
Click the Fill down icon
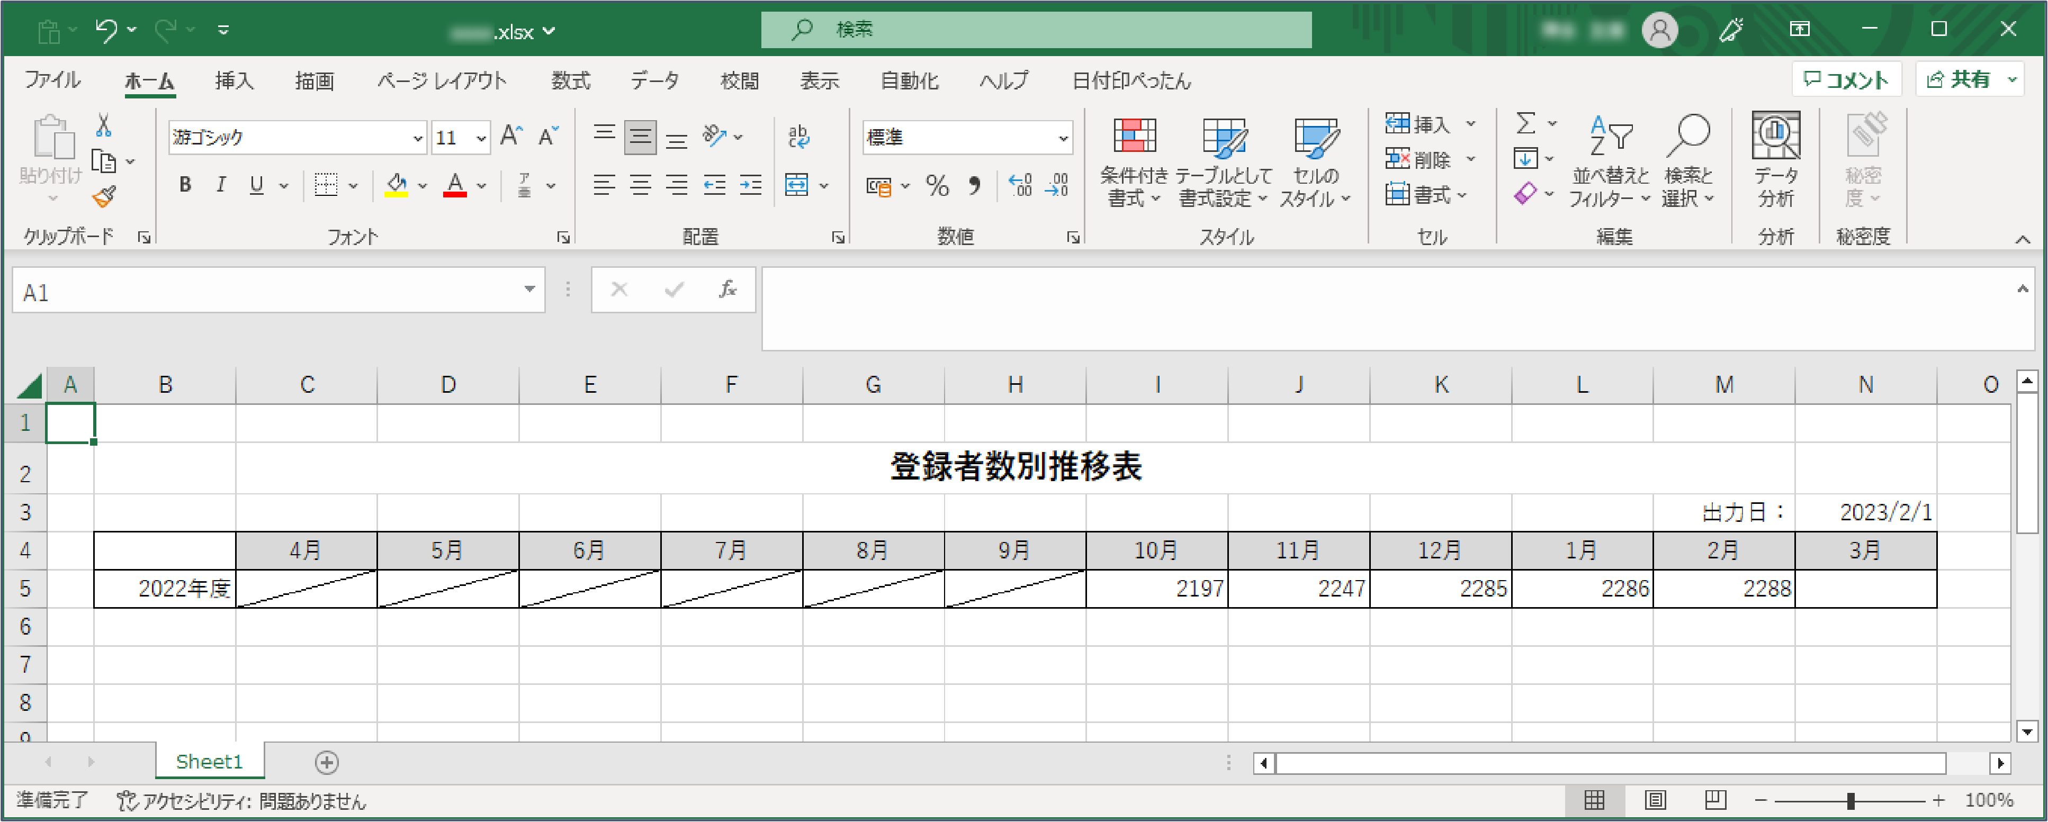coord(1525,158)
